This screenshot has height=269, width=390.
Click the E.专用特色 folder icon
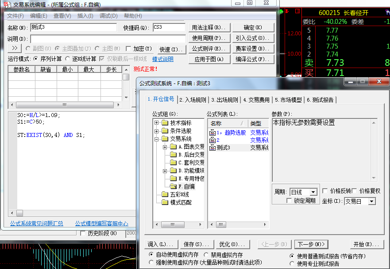173,178
